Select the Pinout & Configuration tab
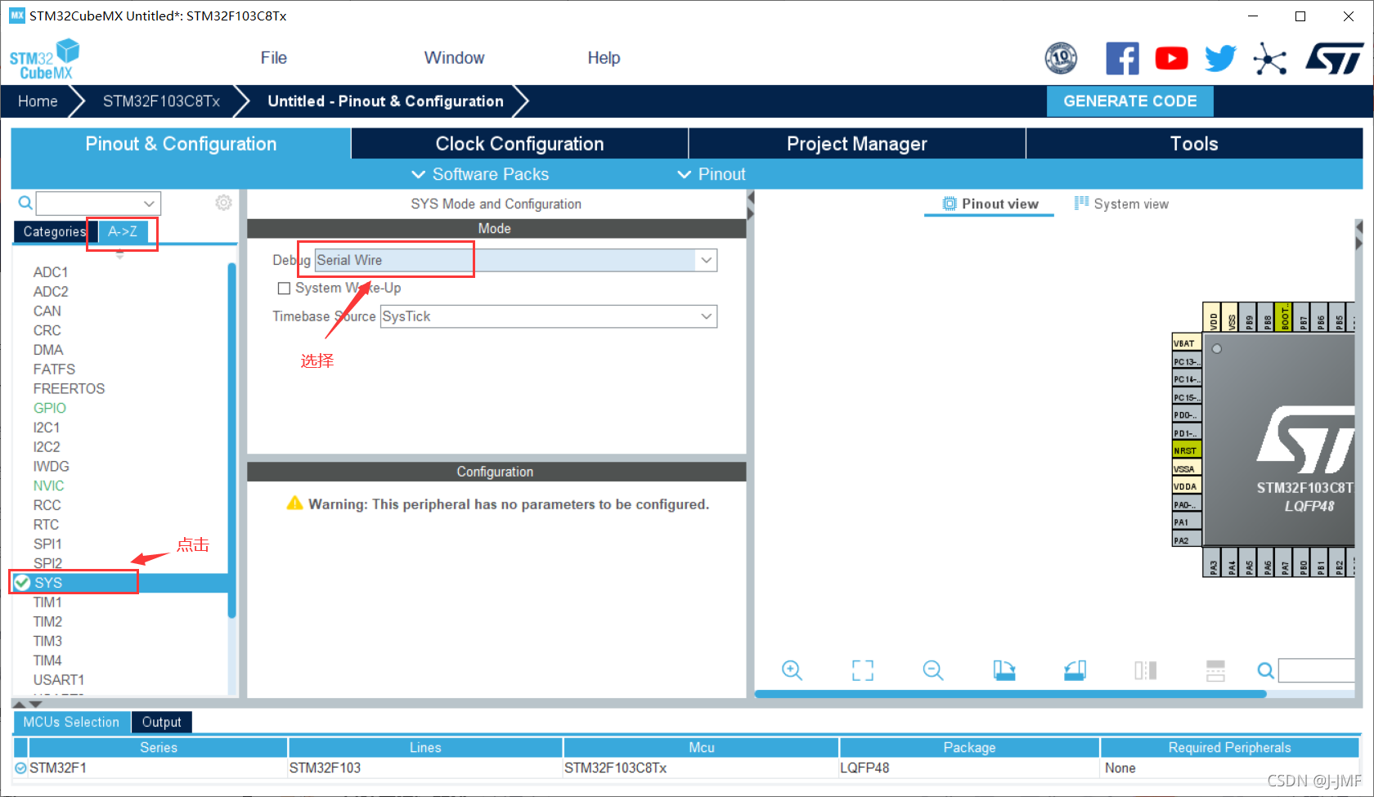Screen dimensions: 1374x797 point(181,144)
